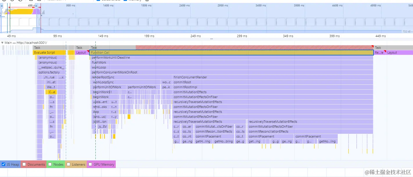Select the commitReconciliationEffects frame

tap(310, 131)
